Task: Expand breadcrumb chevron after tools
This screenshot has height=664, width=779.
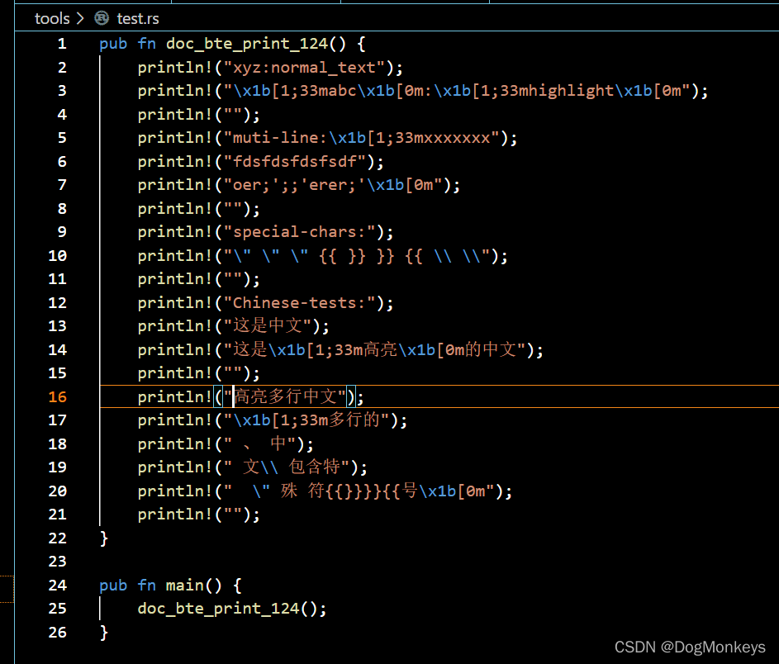Action: 80,18
